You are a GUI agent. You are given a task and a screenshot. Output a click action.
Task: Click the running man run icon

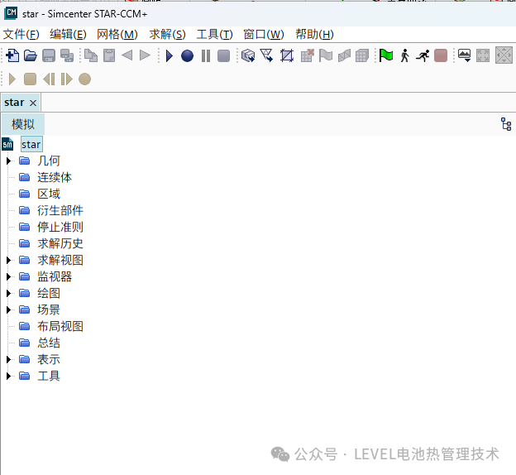point(423,55)
